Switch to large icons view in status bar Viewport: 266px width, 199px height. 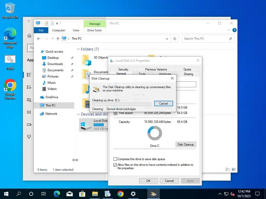pyautogui.click(x=234, y=169)
